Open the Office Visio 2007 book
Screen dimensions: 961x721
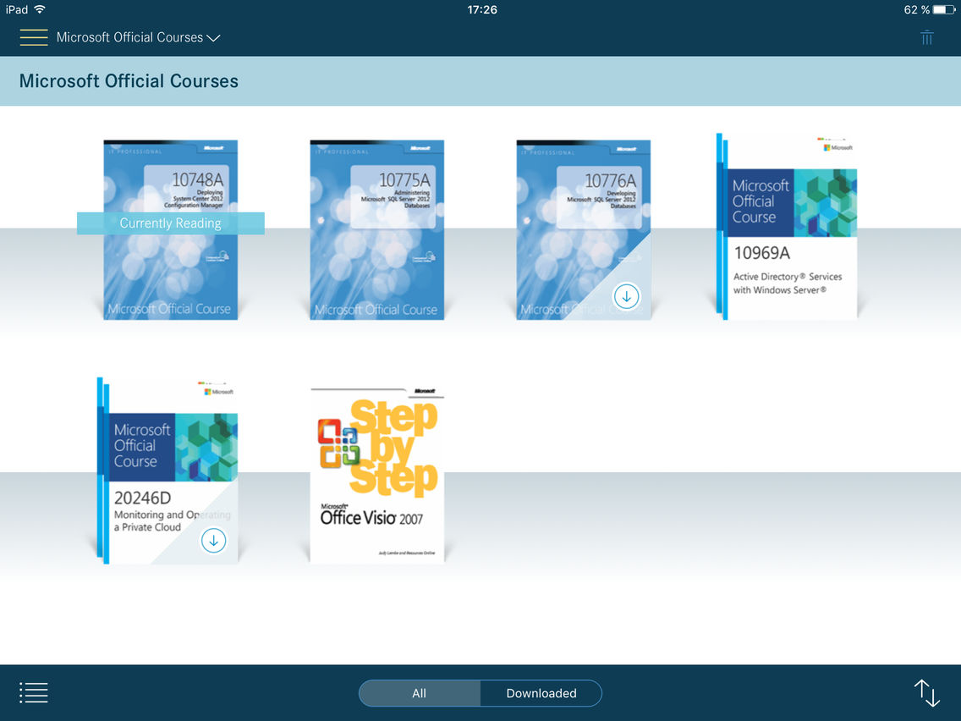pos(377,475)
